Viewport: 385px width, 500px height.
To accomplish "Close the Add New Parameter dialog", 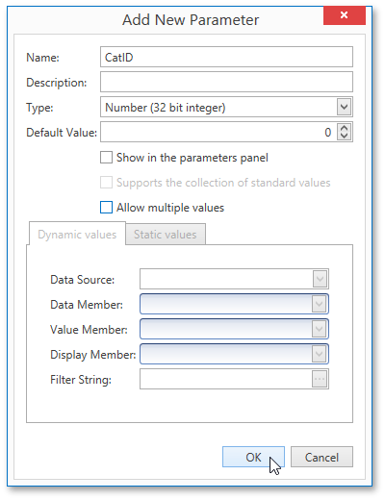I will tap(345, 15).
